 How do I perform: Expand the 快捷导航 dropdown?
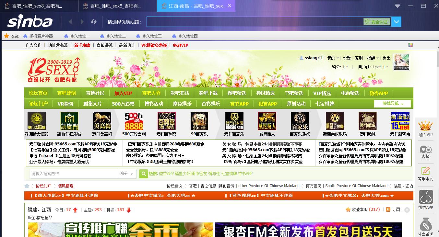[x=392, y=104]
